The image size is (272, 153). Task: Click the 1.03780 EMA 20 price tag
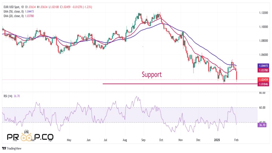click(264, 70)
